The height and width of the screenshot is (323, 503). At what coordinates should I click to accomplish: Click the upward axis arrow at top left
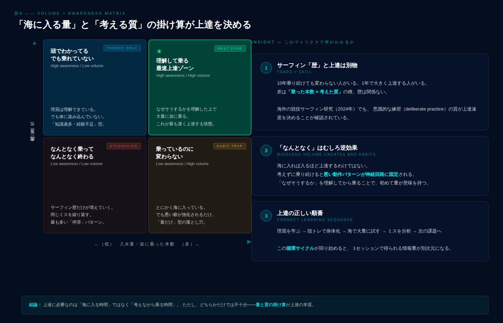pyautogui.click(x=34, y=43)
